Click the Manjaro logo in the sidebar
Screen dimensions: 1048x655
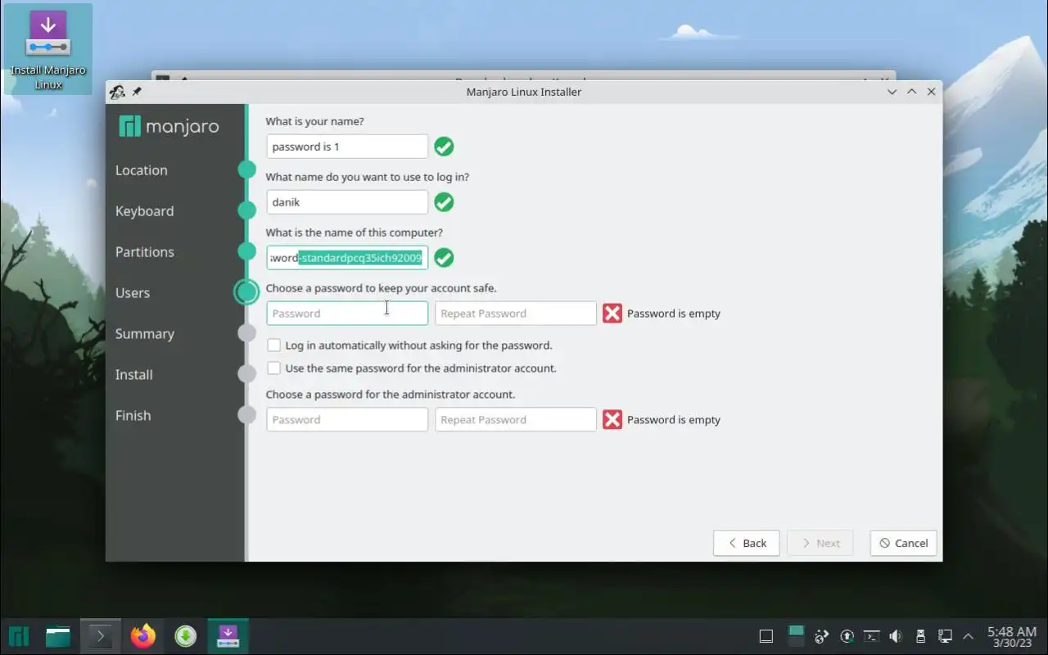pyautogui.click(x=169, y=126)
